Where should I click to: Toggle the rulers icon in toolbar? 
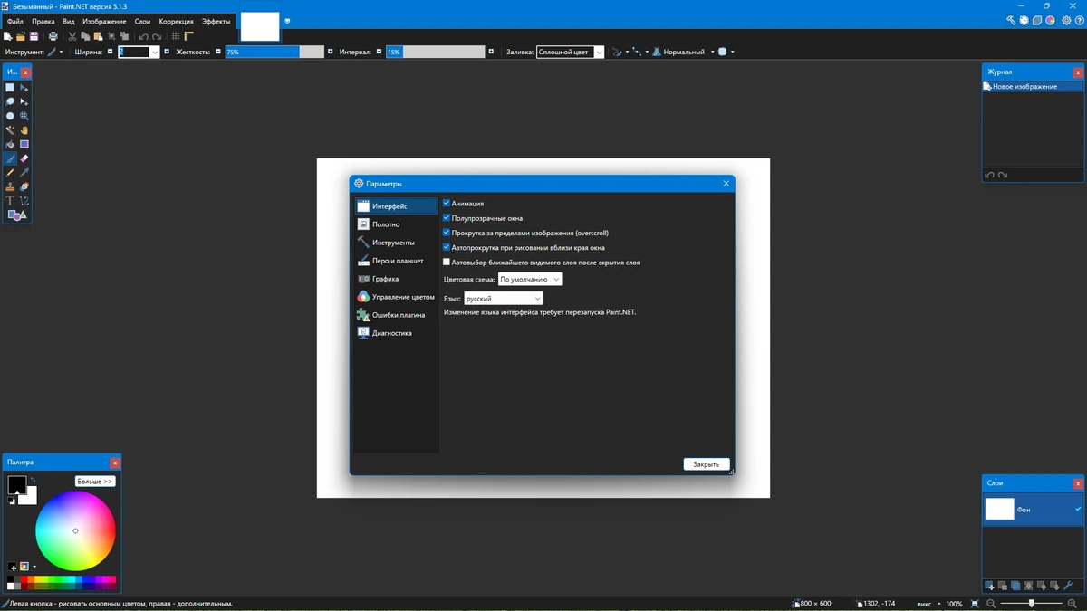189,36
